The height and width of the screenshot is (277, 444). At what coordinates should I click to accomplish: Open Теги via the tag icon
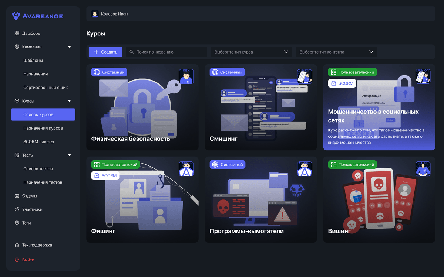click(17, 223)
